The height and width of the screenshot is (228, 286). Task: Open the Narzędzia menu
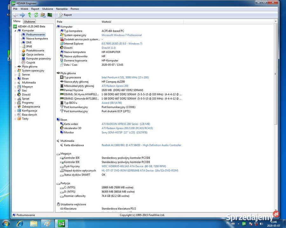point(62,9)
